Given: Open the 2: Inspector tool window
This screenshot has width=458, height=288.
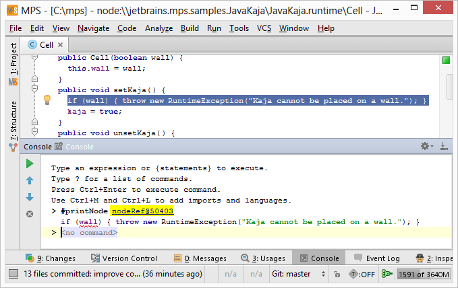Looking at the screenshot, I should click(434, 258).
